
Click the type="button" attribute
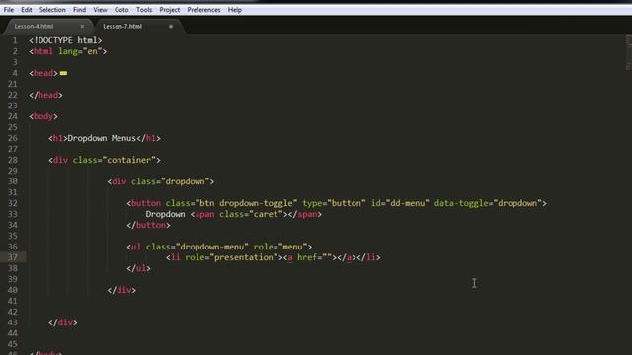pyautogui.click(x=334, y=203)
